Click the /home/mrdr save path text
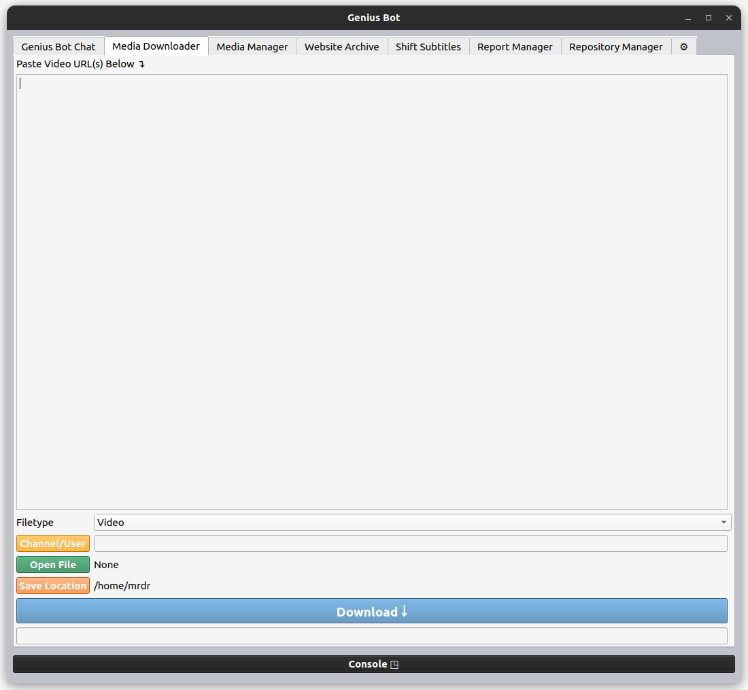Screen dimensions: 748x690 click(x=122, y=586)
